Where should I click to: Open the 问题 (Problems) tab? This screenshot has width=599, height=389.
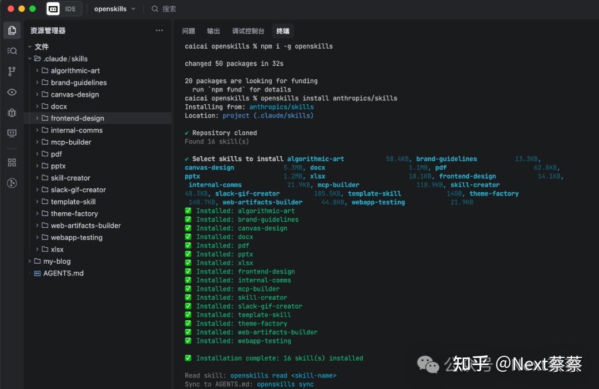(x=190, y=31)
